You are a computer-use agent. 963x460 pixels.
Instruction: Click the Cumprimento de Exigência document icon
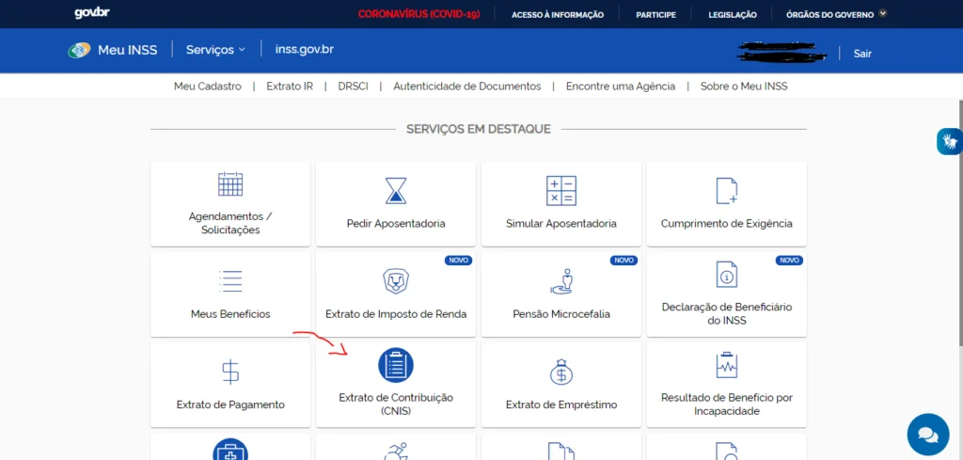coord(727,190)
